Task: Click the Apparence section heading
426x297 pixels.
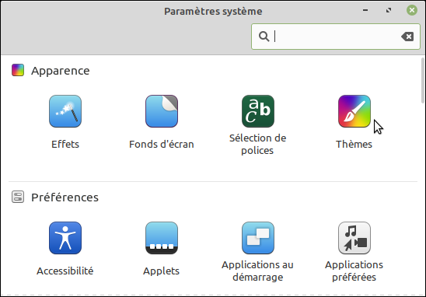Action: pos(61,71)
